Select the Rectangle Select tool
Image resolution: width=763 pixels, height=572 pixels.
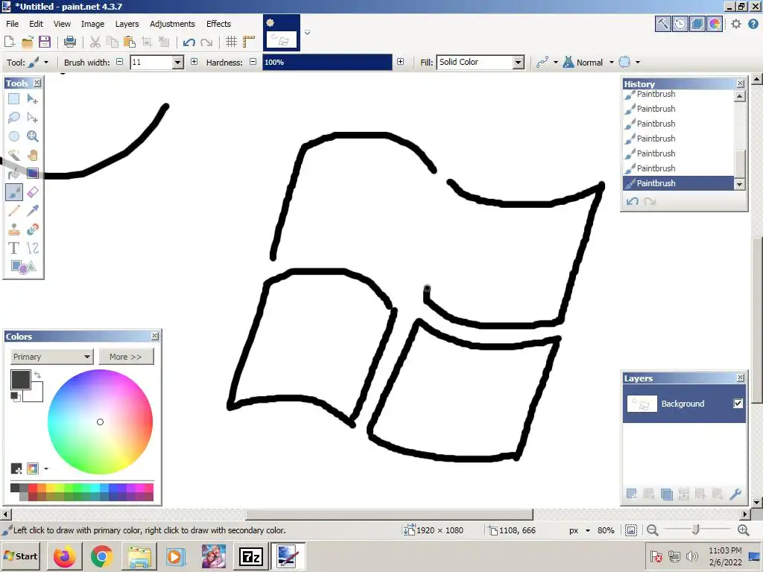tap(13, 99)
